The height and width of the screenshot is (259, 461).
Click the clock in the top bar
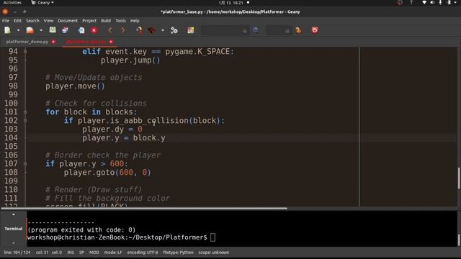[x=231, y=3]
